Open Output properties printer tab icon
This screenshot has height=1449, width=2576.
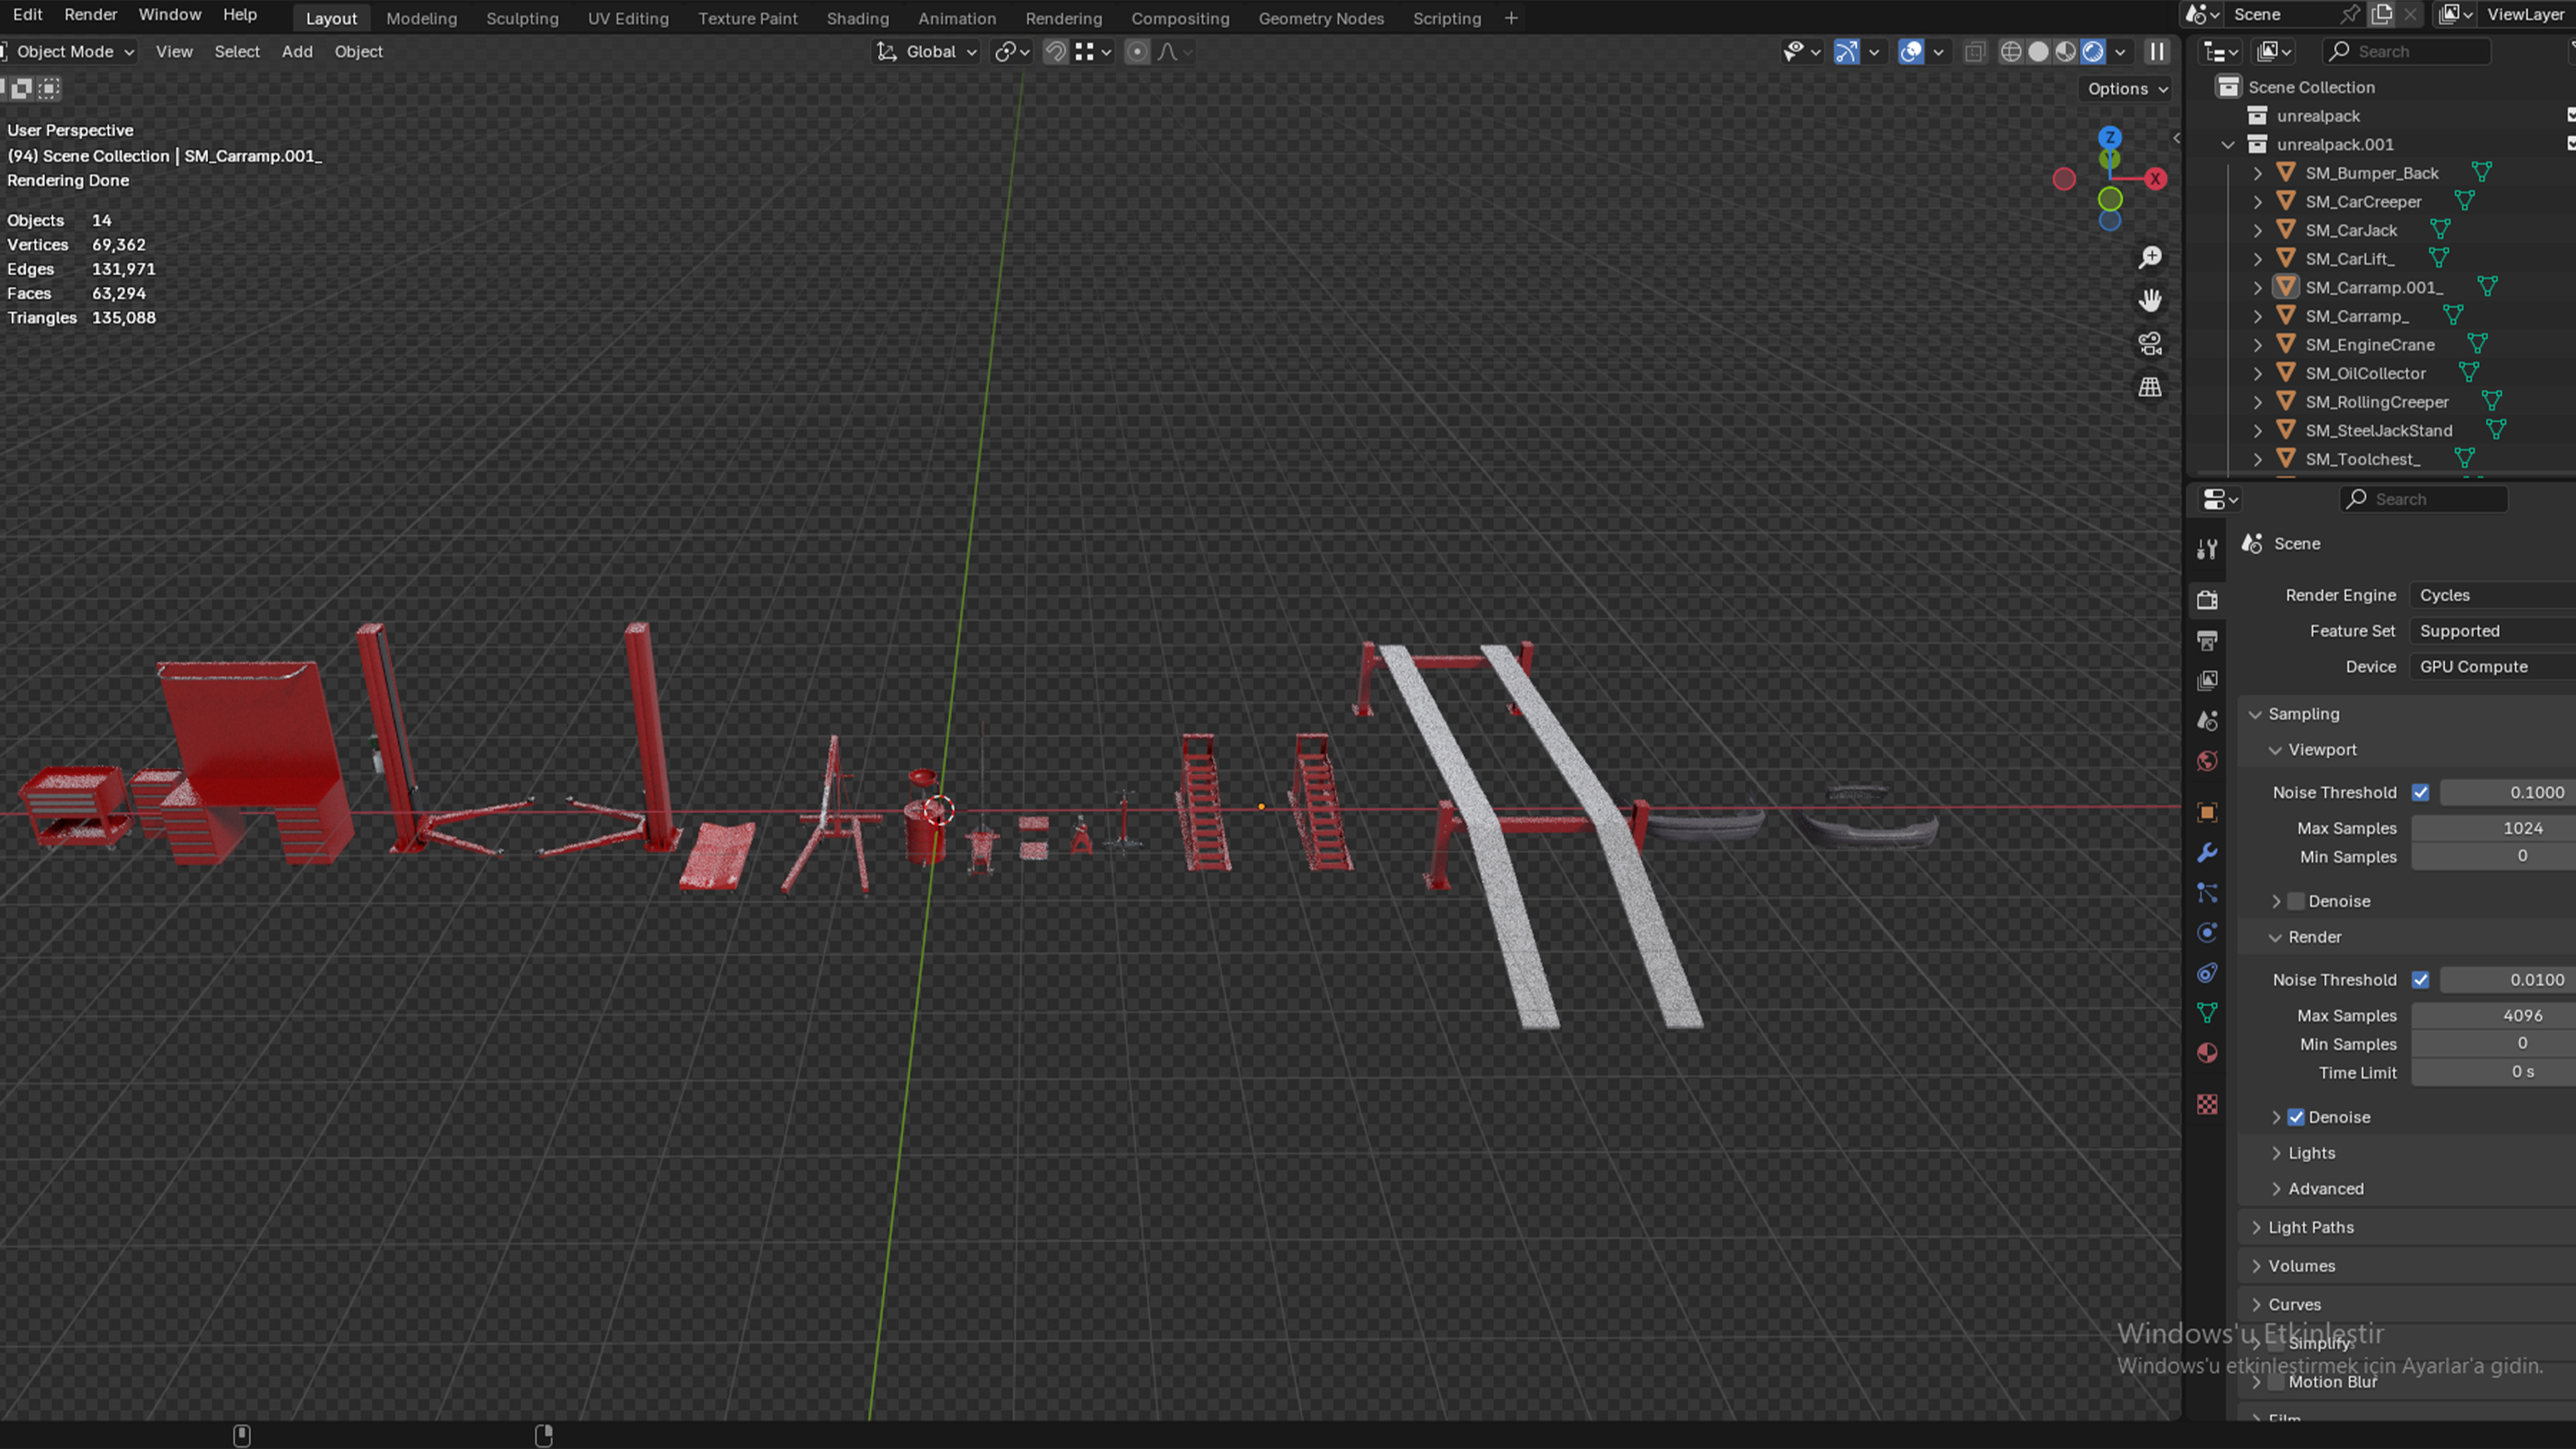click(x=2207, y=640)
